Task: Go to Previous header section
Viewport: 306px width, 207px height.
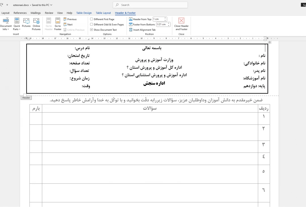Action: pyautogui.click(x=70, y=19)
